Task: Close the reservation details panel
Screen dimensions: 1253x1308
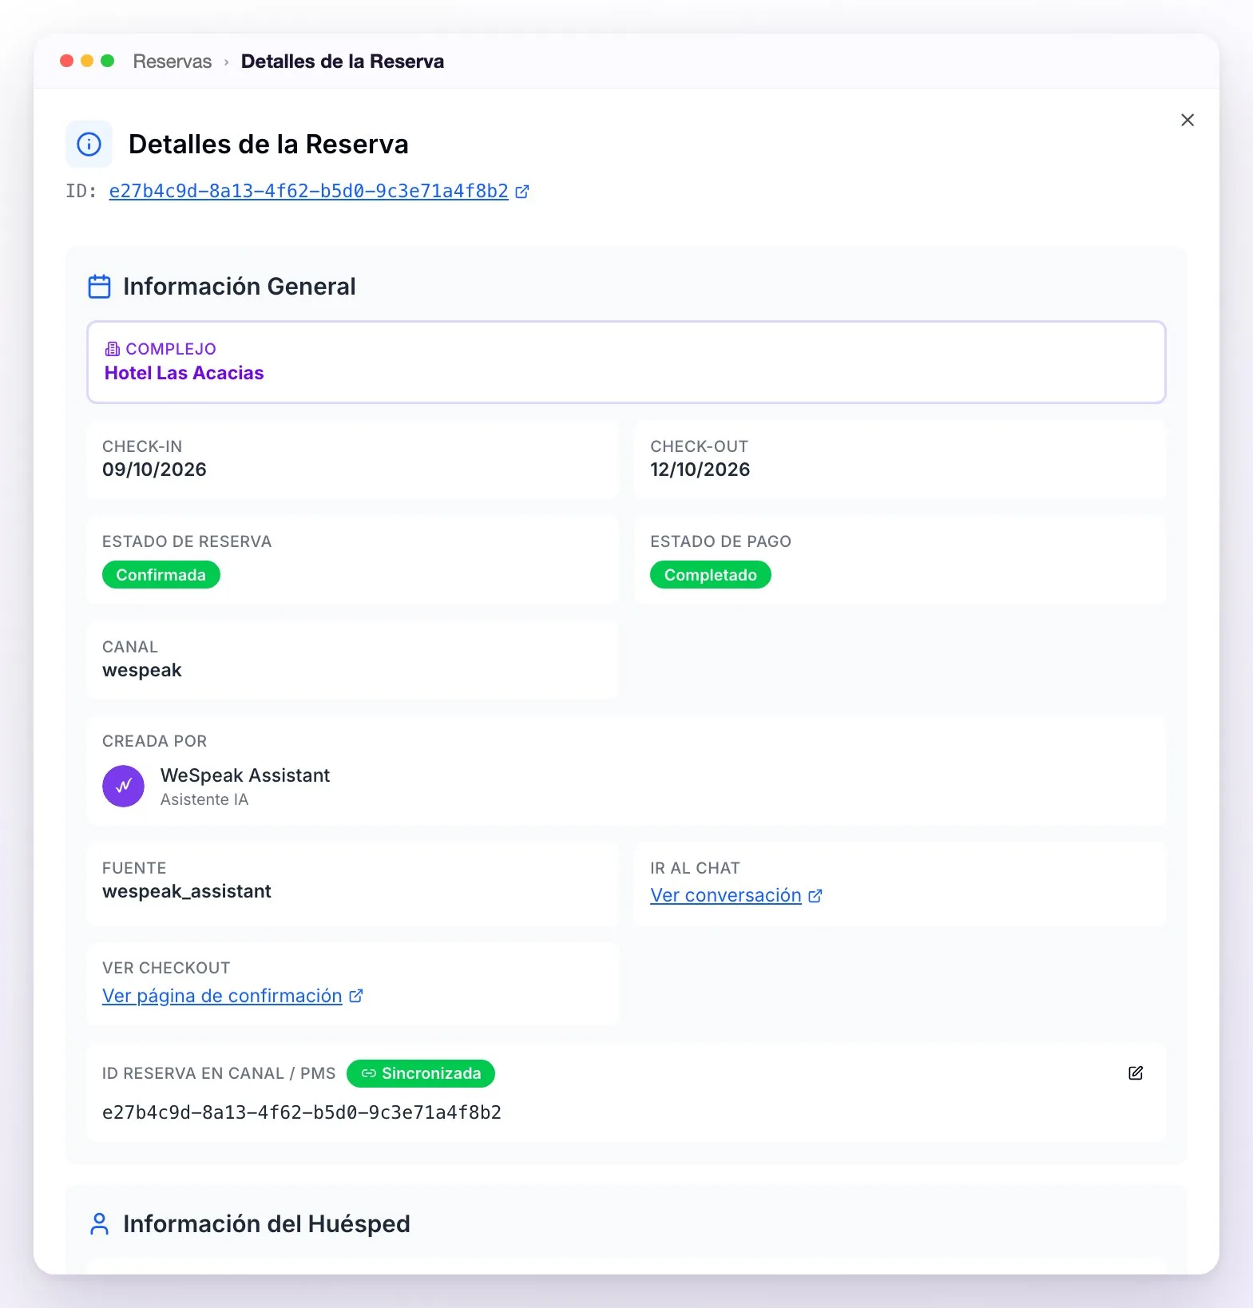Action: [1187, 120]
